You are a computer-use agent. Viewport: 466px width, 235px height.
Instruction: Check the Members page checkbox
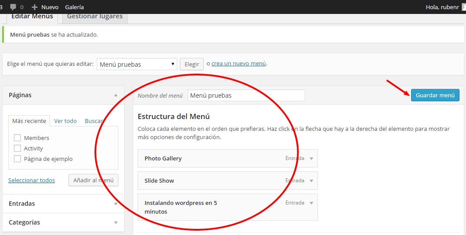point(17,138)
